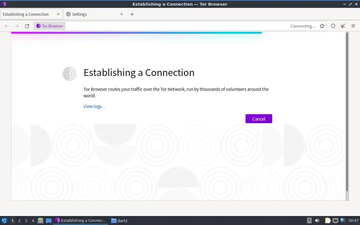Open the View logs link

click(95, 106)
